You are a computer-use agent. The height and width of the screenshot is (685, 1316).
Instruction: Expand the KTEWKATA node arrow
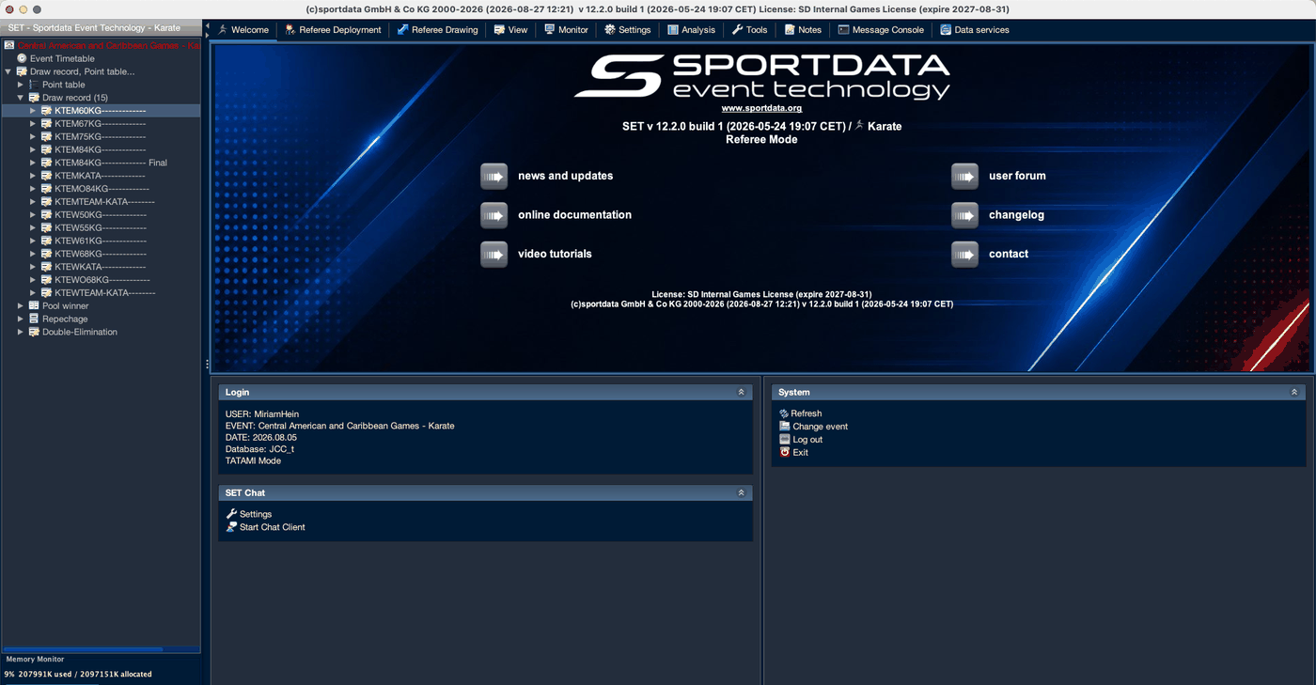click(x=33, y=267)
